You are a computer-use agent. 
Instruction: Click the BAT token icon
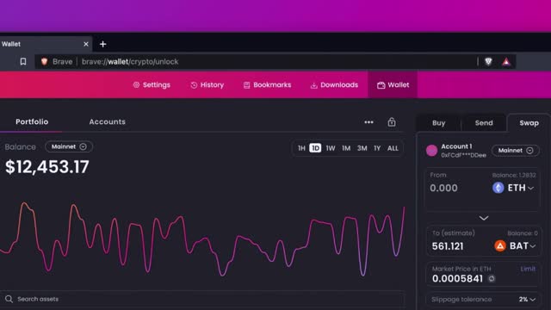click(x=500, y=245)
